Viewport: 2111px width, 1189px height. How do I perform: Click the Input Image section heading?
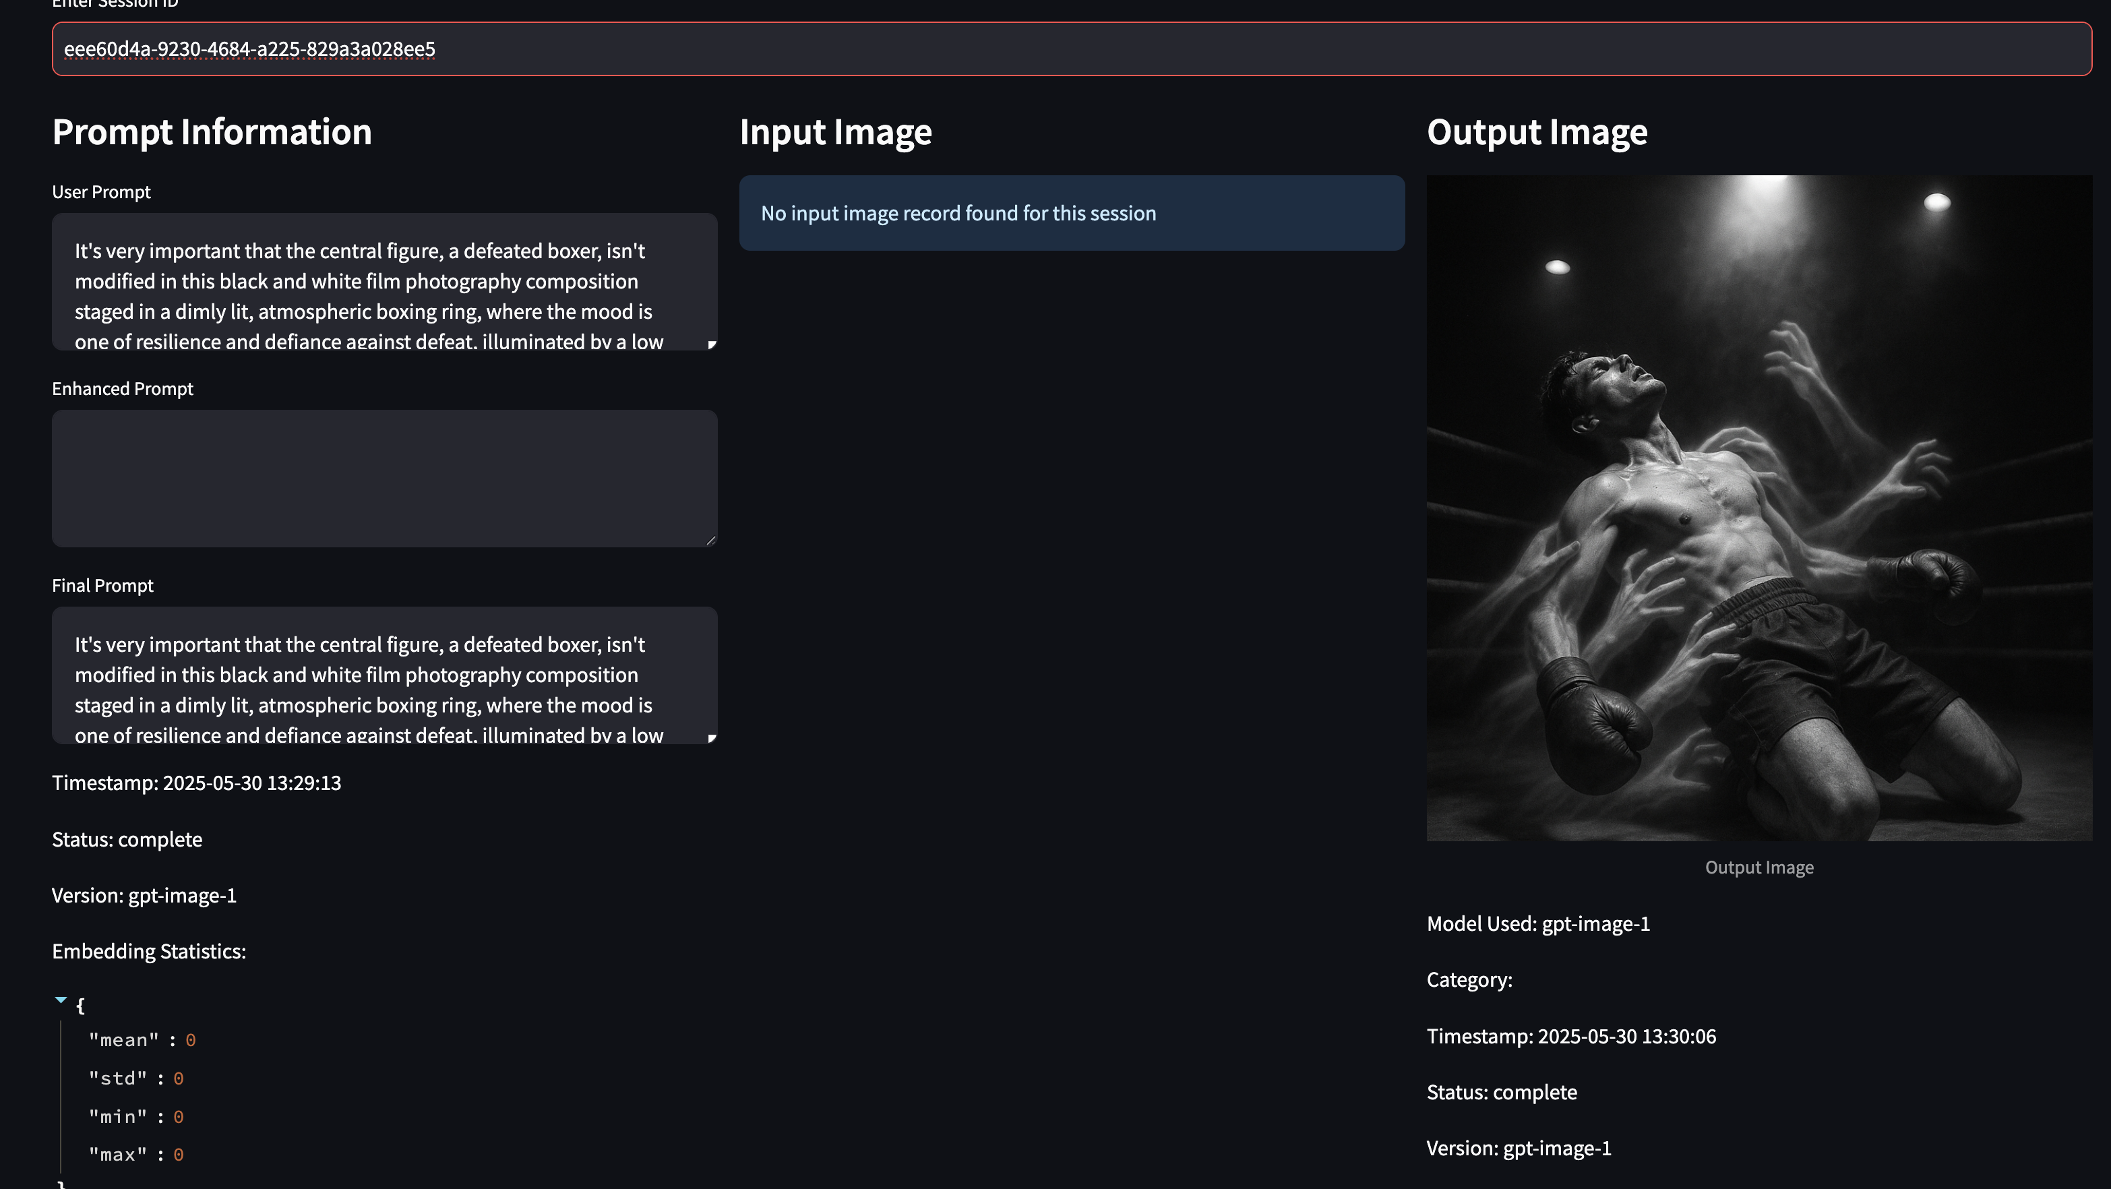(835, 132)
